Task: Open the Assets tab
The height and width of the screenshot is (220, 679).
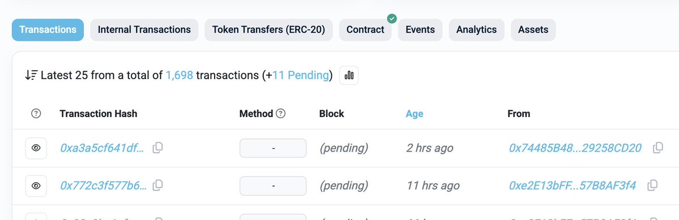Action: (533, 30)
